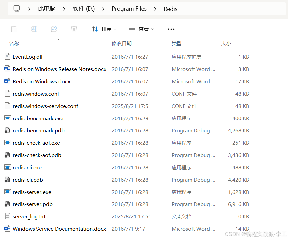Image resolution: width=288 pixels, height=239 pixels.
Task: Click the redis-cli.exe application icon
Action: (x=8, y=167)
